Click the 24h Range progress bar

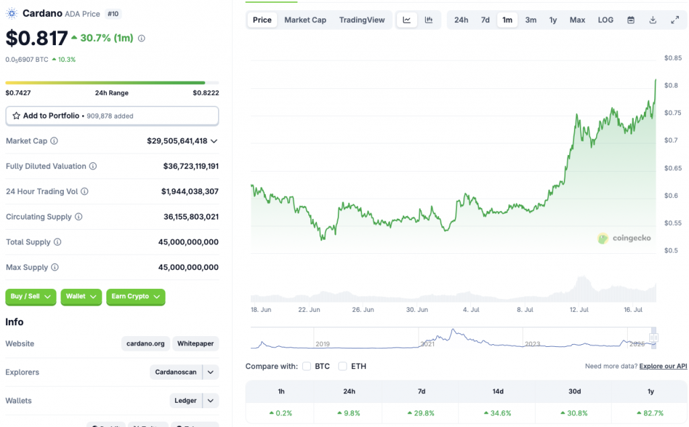tap(112, 83)
